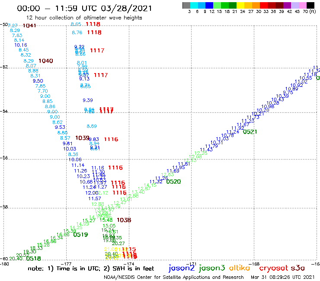Click the wave height value '15.48'
The width and height of the screenshot is (320, 281).
coord(106,220)
